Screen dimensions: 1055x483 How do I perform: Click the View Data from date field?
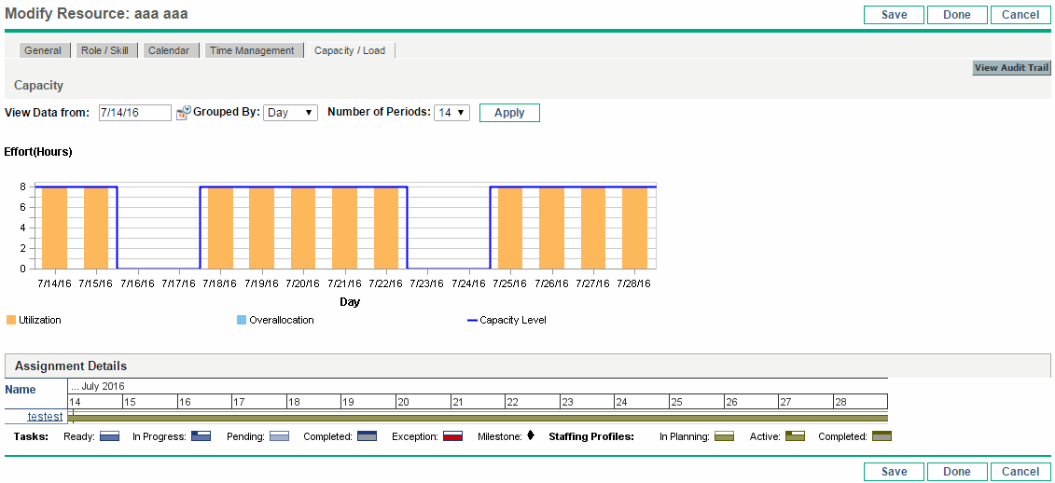[x=134, y=113]
